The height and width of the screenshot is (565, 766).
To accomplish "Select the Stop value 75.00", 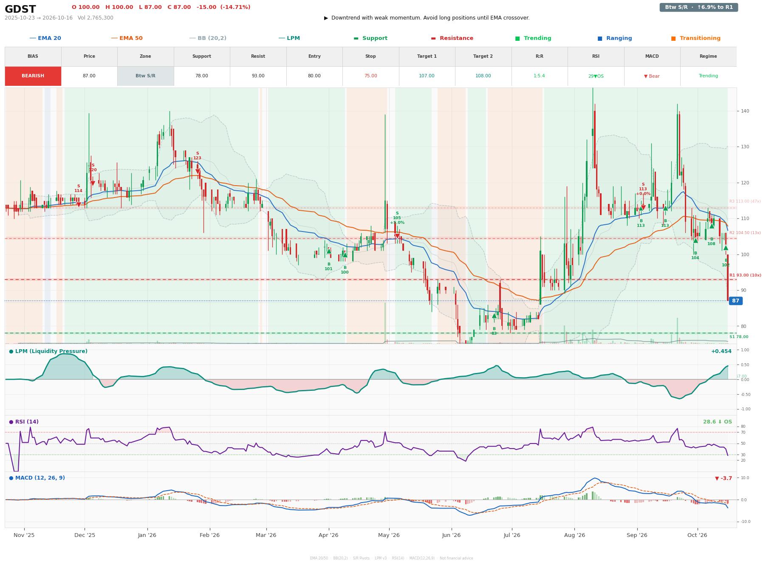I will pyautogui.click(x=370, y=76).
